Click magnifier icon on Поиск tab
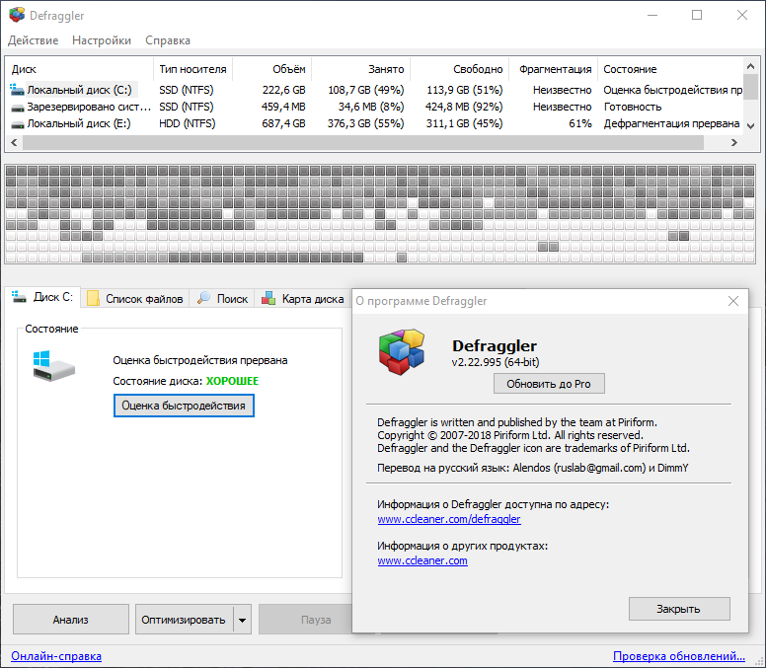The image size is (766, 668). 203,298
